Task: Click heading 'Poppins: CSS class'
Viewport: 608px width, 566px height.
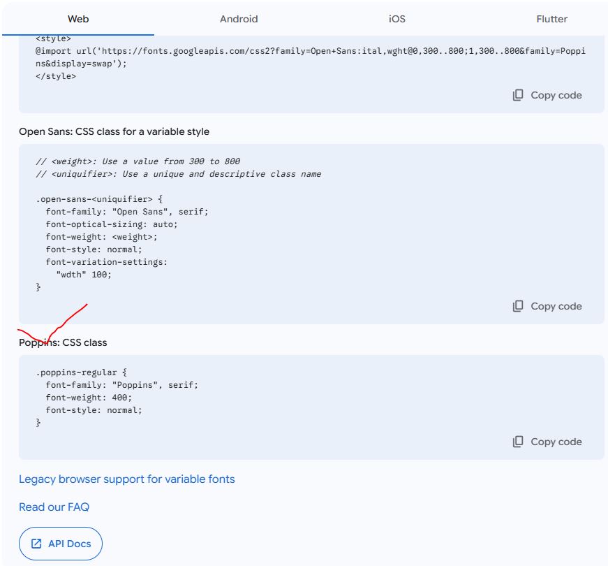Action: (x=63, y=342)
